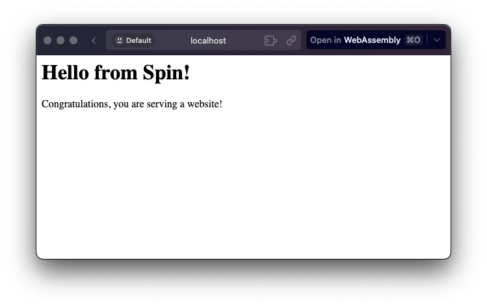Zoom window using the third gray dot
This screenshot has height=307, width=487.
point(73,40)
